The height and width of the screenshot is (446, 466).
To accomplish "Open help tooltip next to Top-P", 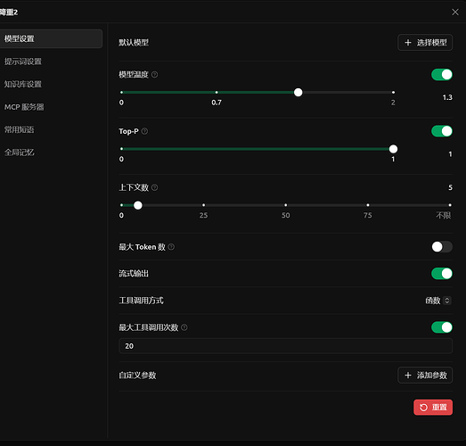I will pos(144,131).
